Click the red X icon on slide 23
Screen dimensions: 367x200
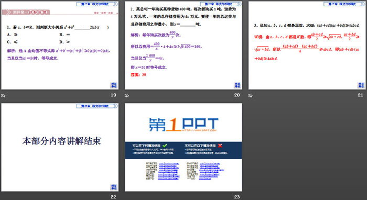click(x=220, y=146)
